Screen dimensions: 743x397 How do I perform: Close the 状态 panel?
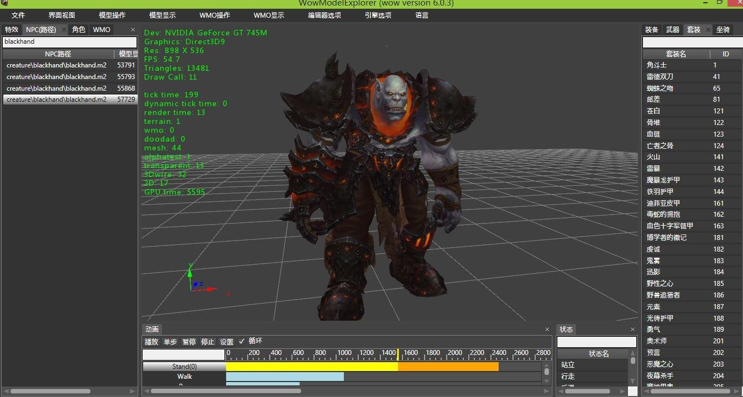[x=633, y=330]
